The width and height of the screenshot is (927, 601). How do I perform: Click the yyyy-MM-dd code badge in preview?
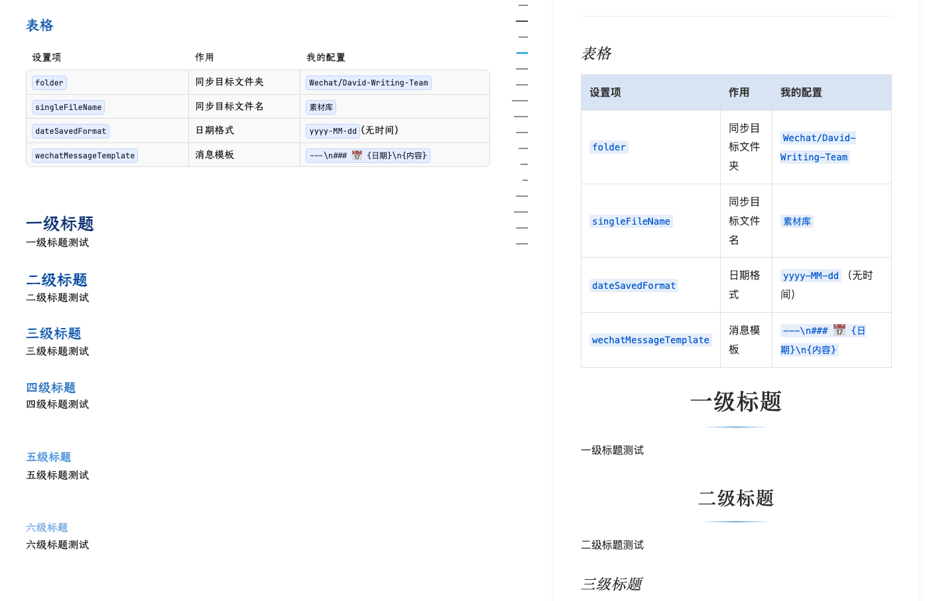(x=810, y=276)
